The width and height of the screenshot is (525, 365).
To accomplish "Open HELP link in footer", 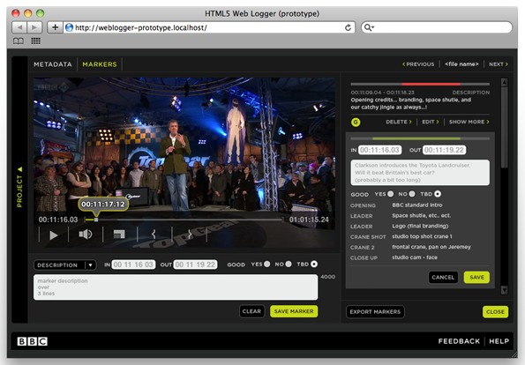I will click(499, 341).
